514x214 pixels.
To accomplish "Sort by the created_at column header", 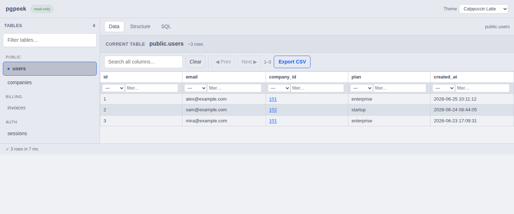I will [472, 77].
